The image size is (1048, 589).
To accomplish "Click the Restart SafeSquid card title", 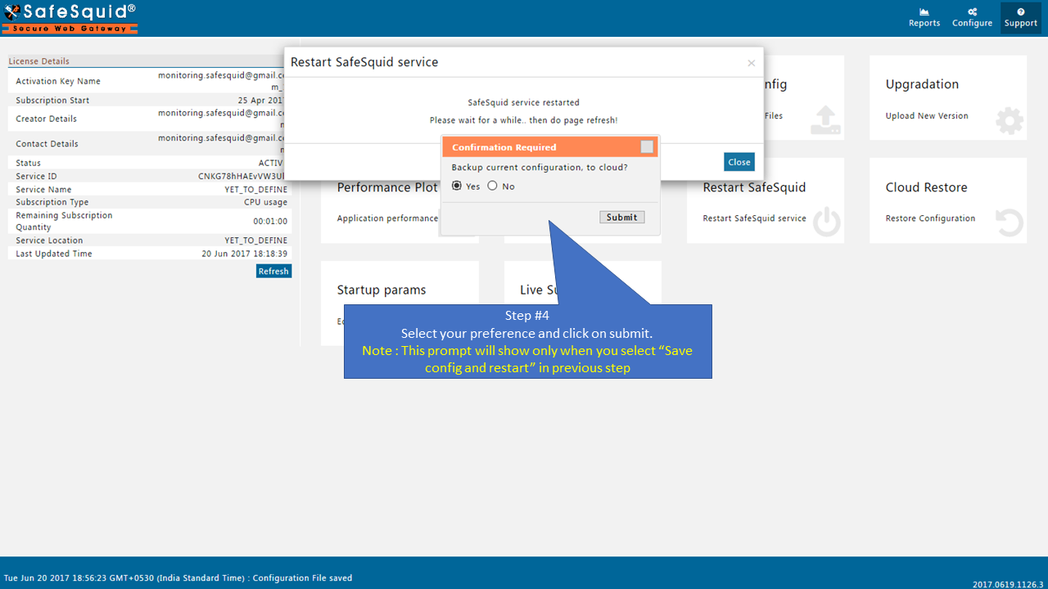I will pos(754,187).
